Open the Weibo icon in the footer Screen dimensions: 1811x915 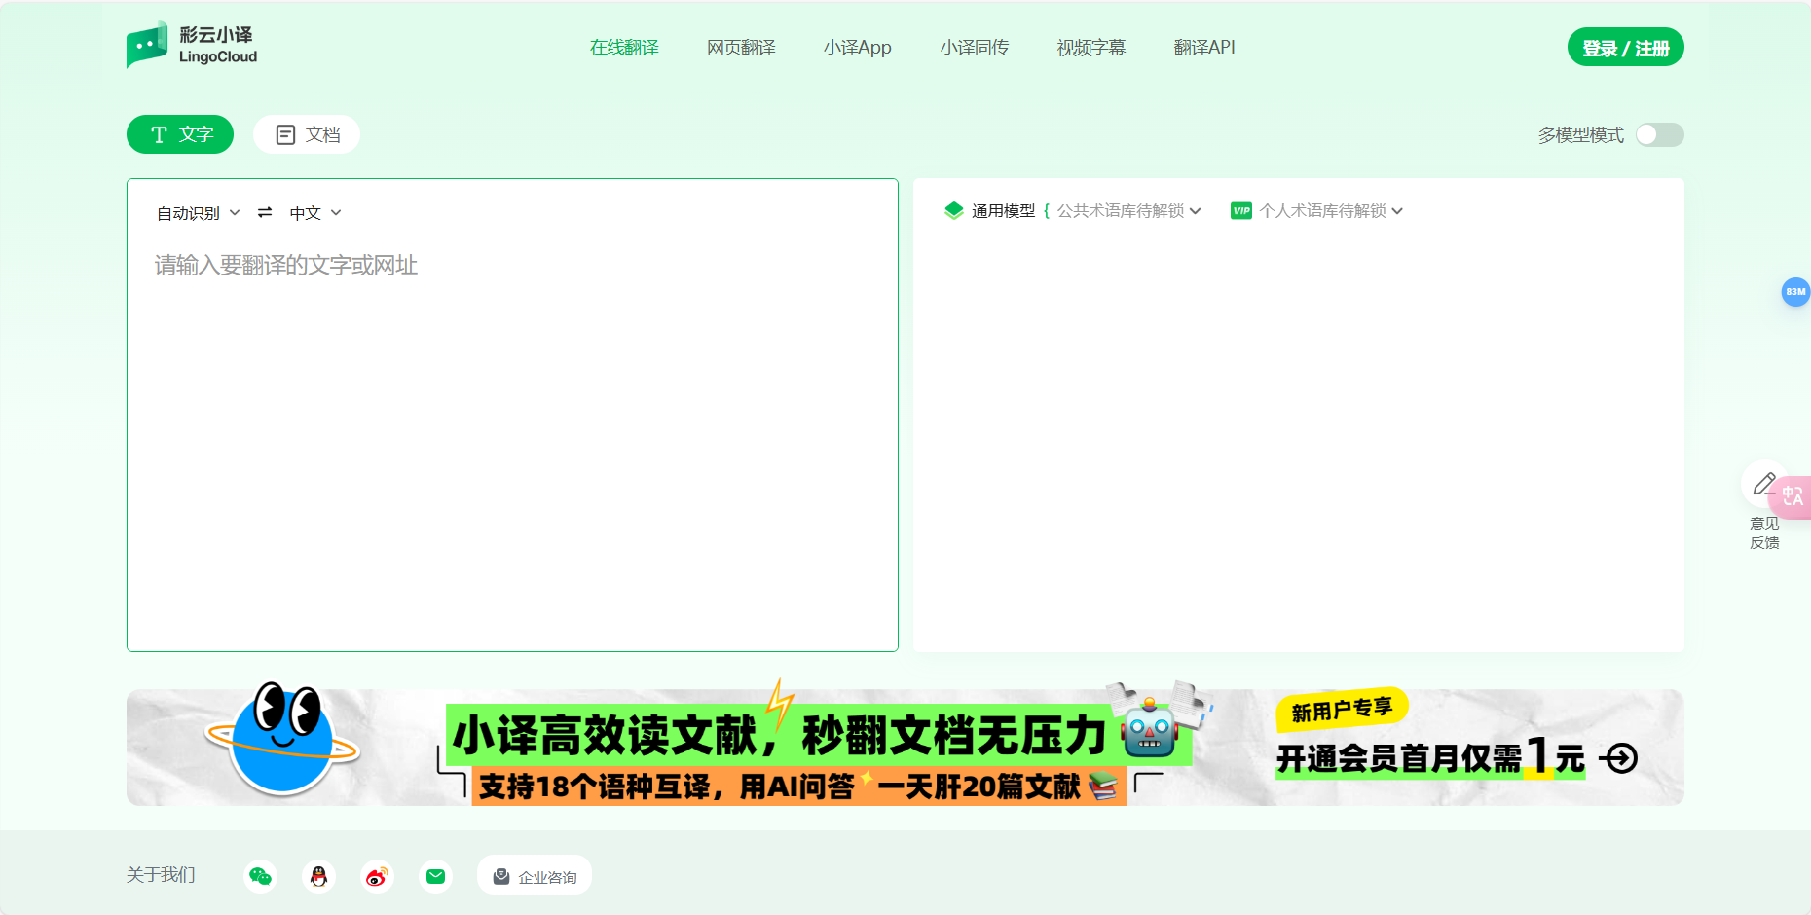pyautogui.click(x=377, y=875)
